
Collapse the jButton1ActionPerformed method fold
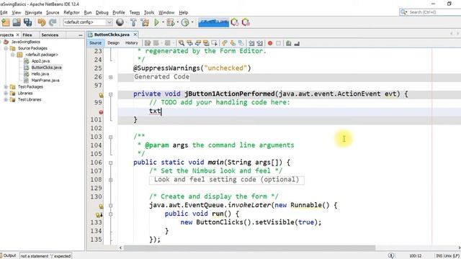tap(110, 94)
